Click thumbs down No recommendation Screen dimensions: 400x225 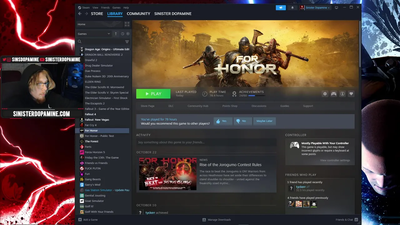242,121
